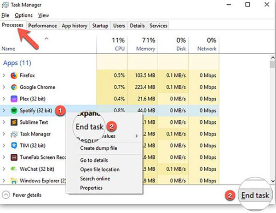Open the Startup tab
The image size is (276, 213).
click(x=100, y=26)
